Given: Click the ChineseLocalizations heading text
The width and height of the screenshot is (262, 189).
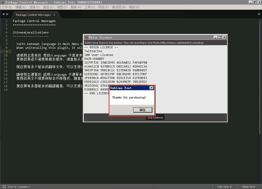Looking at the screenshot, I should (30, 32).
